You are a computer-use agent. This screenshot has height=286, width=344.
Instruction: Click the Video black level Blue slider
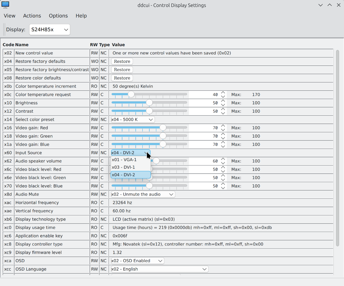[x=149, y=186]
